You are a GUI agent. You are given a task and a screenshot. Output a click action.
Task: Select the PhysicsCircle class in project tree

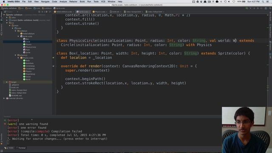[29, 47]
